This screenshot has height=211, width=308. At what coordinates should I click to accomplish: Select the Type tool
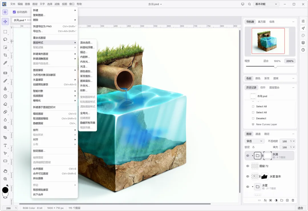click(5, 145)
